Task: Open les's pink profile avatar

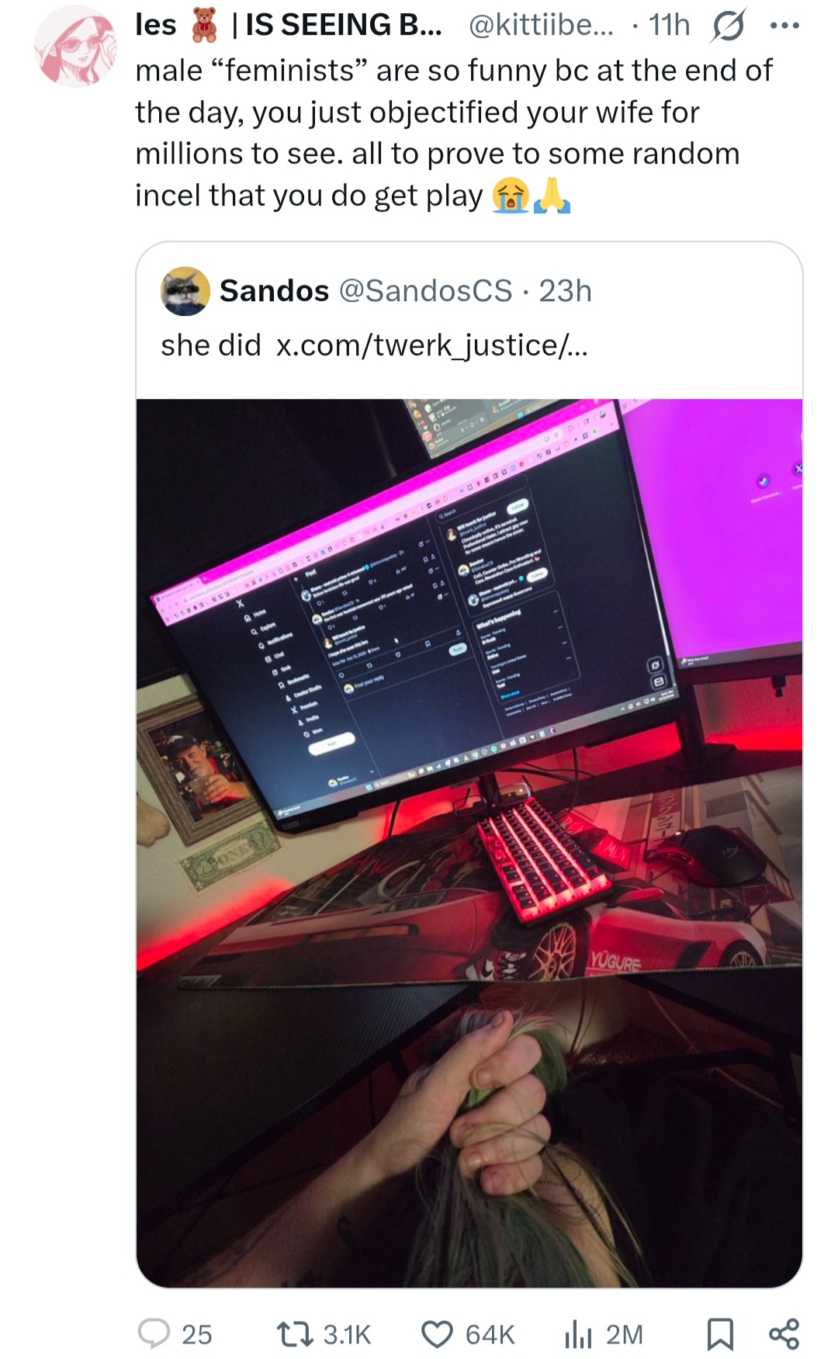Action: coord(75,45)
